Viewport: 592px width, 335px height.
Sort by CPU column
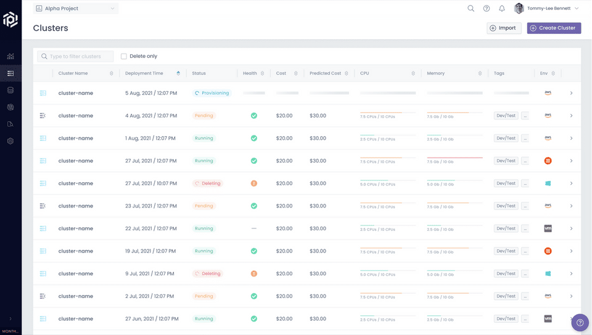click(413, 73)
